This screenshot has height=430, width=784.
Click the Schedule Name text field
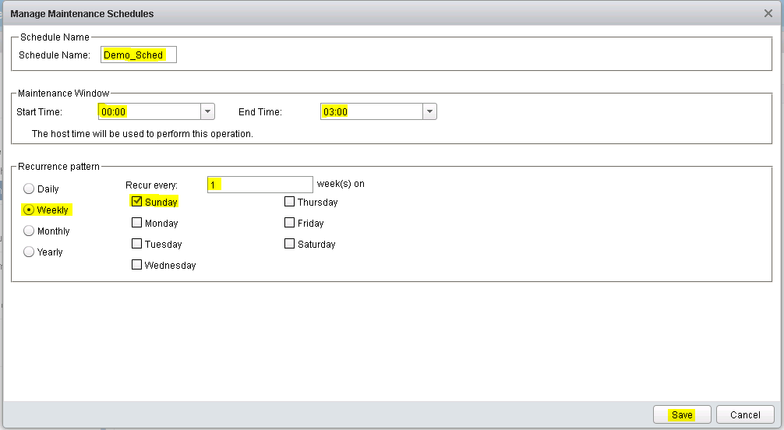coord(138,55)
